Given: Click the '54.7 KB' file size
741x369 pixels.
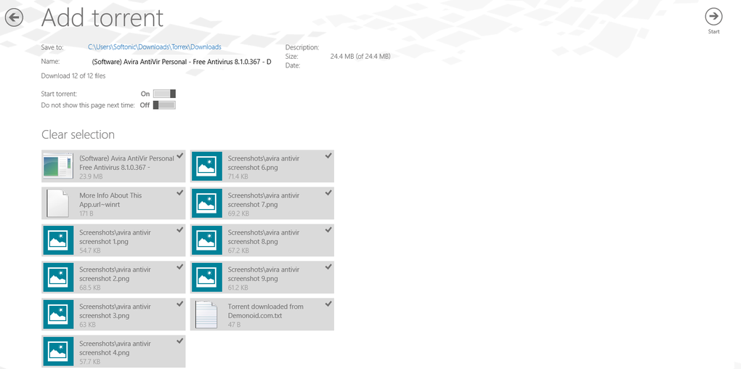Looking at the screenshot, I should [90, 251].
